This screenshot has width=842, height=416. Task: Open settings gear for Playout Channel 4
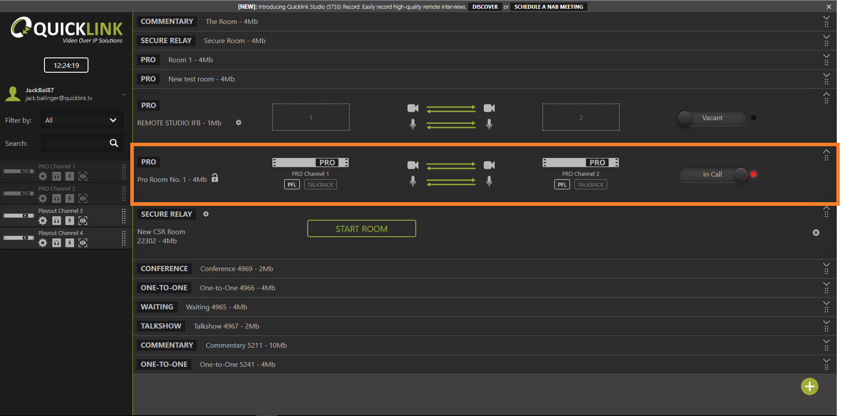click(43, 243)
